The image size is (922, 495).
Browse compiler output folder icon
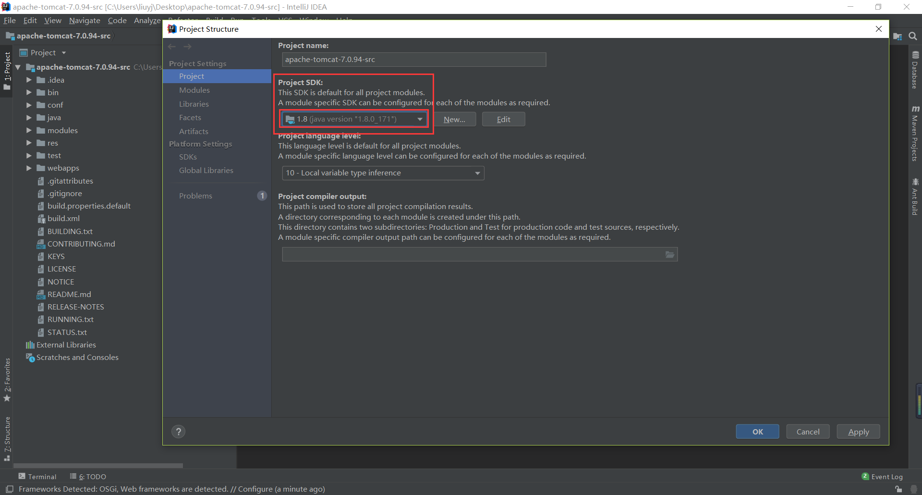pos(670,255)
